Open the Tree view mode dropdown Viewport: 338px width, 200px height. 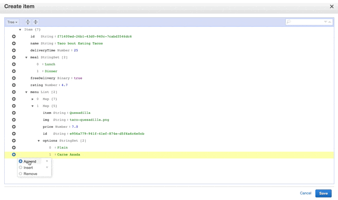tap(12, 22)
